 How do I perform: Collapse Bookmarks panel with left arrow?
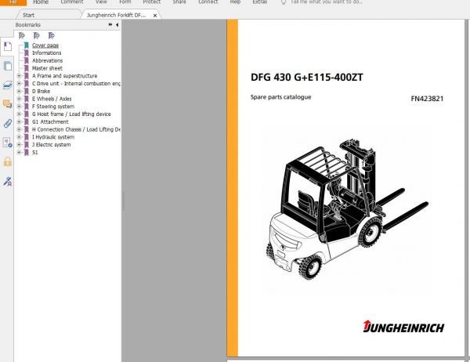point(117,24)
